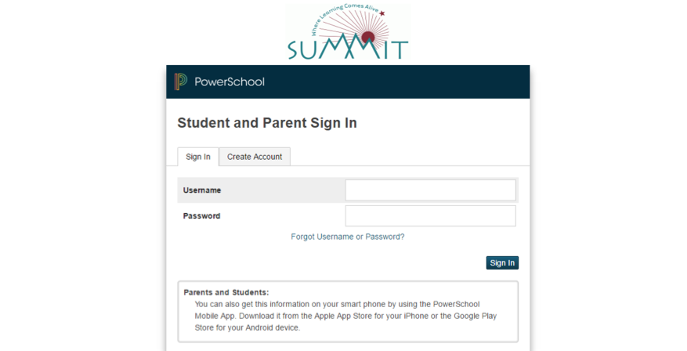Focus the Password input field
The width and height of the screenshot is (687, 351).
click(430, 216)
